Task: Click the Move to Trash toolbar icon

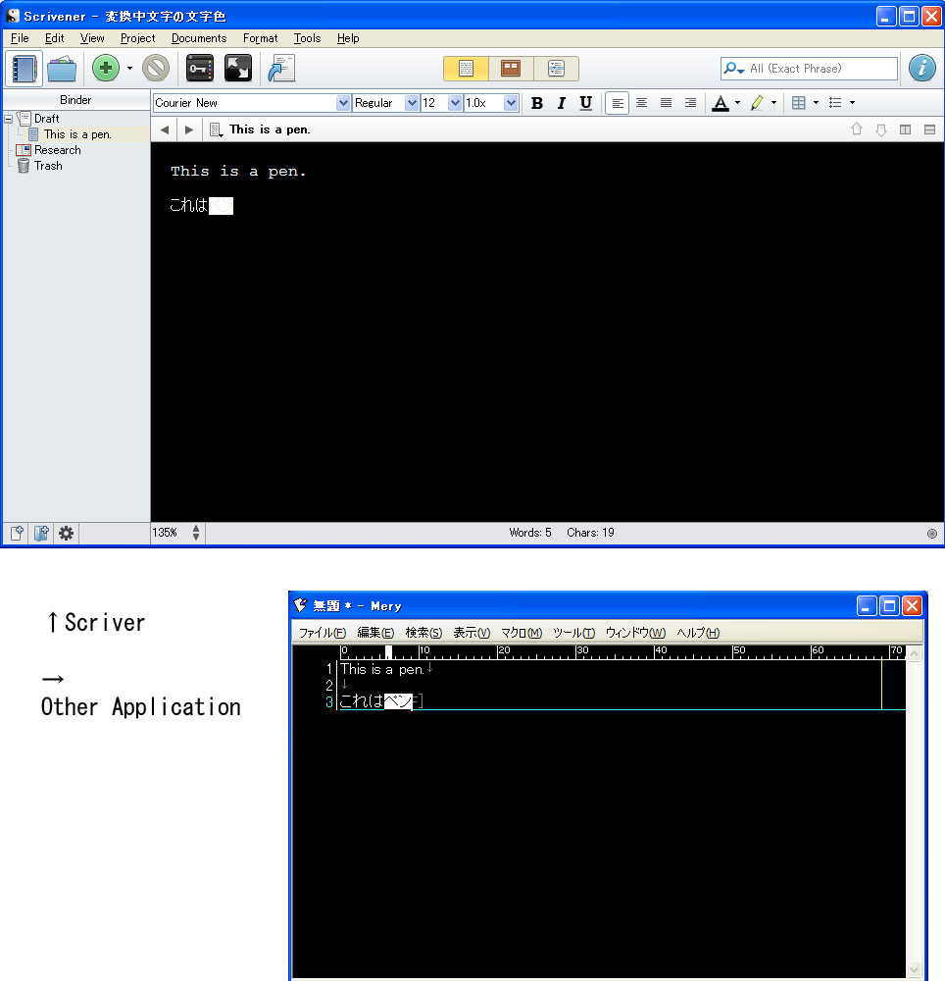Action: [156, 68]
